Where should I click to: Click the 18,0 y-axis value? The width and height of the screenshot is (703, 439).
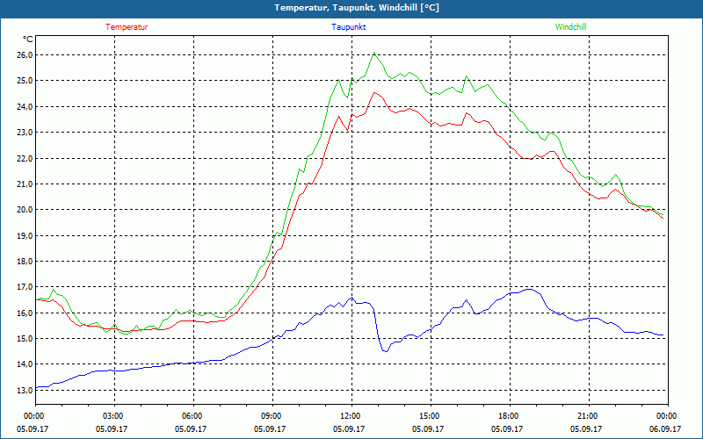point(25,261)
